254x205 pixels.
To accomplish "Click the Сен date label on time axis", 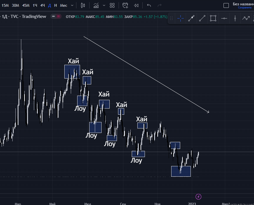I will point(123,204).
